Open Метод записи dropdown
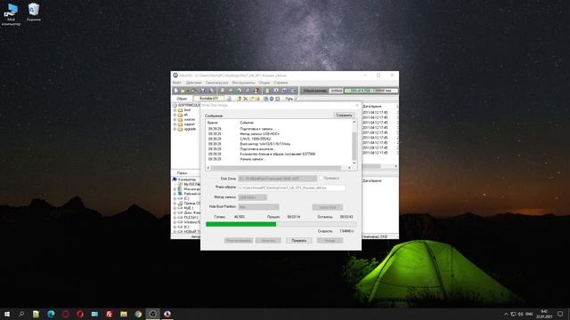Viewport: 570px width, 320px height. click(253, 197)
